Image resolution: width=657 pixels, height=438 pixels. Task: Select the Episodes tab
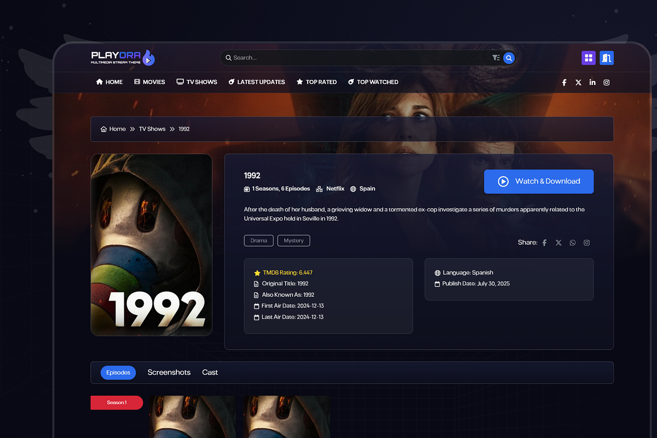coord(118,372)
